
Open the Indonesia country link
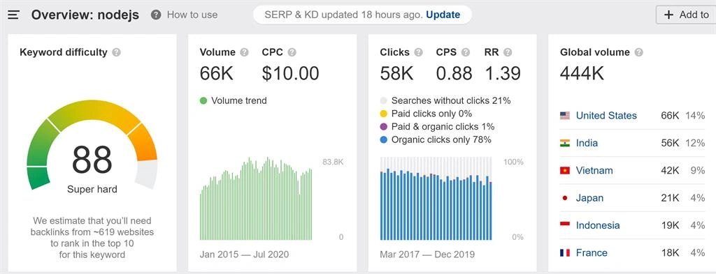tap(598, 225)
